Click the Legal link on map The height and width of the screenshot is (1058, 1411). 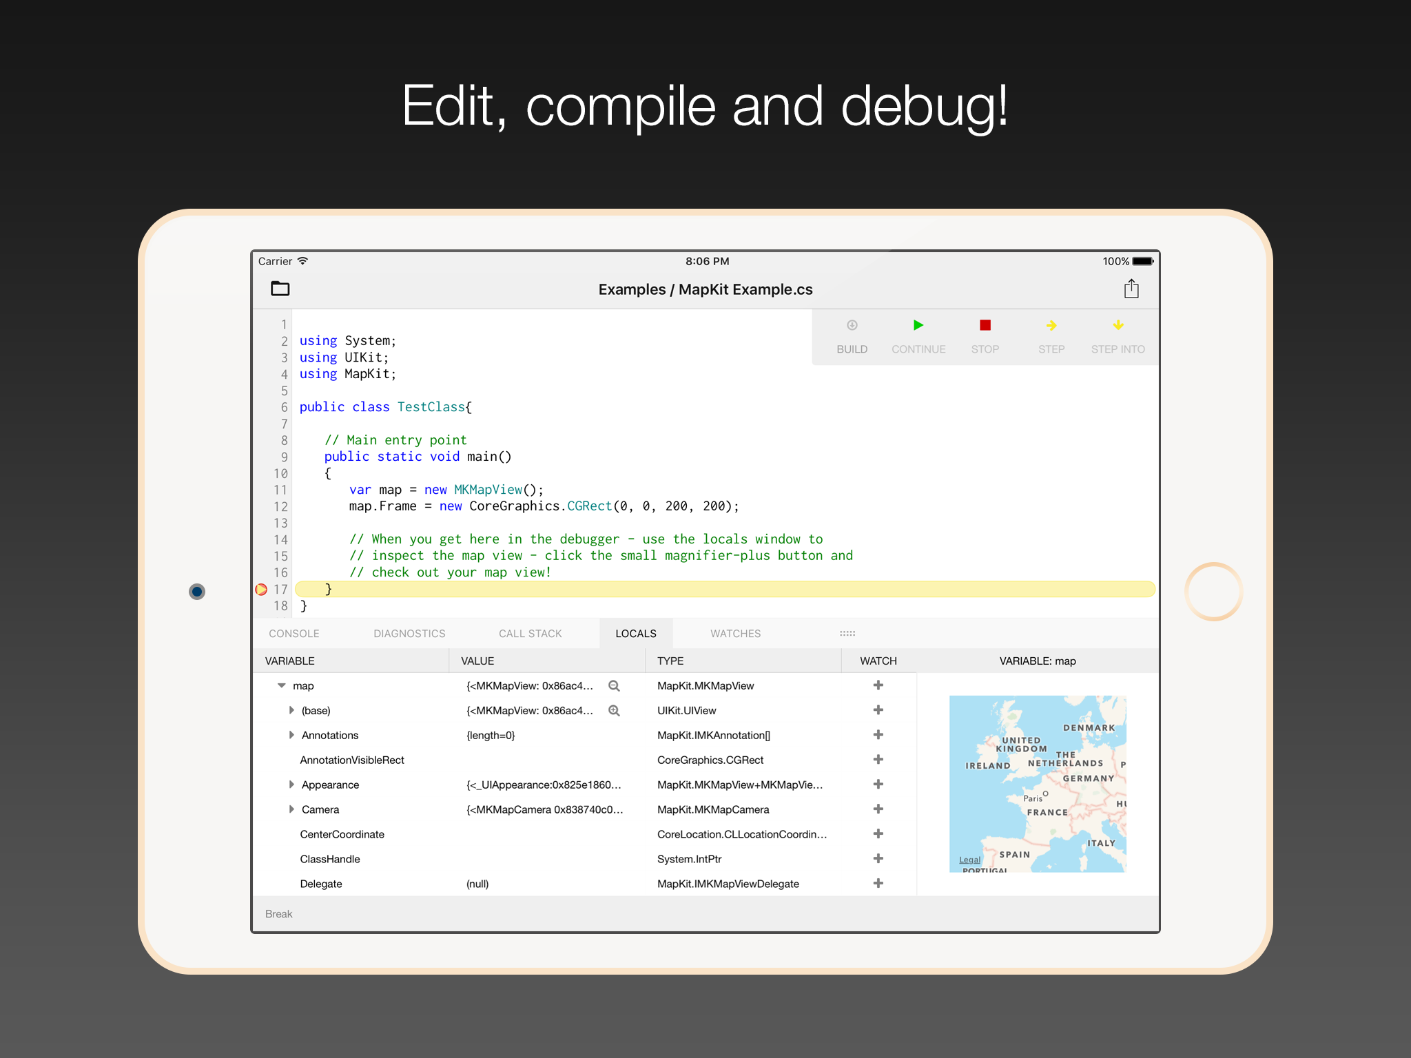(x=969, y=860)
